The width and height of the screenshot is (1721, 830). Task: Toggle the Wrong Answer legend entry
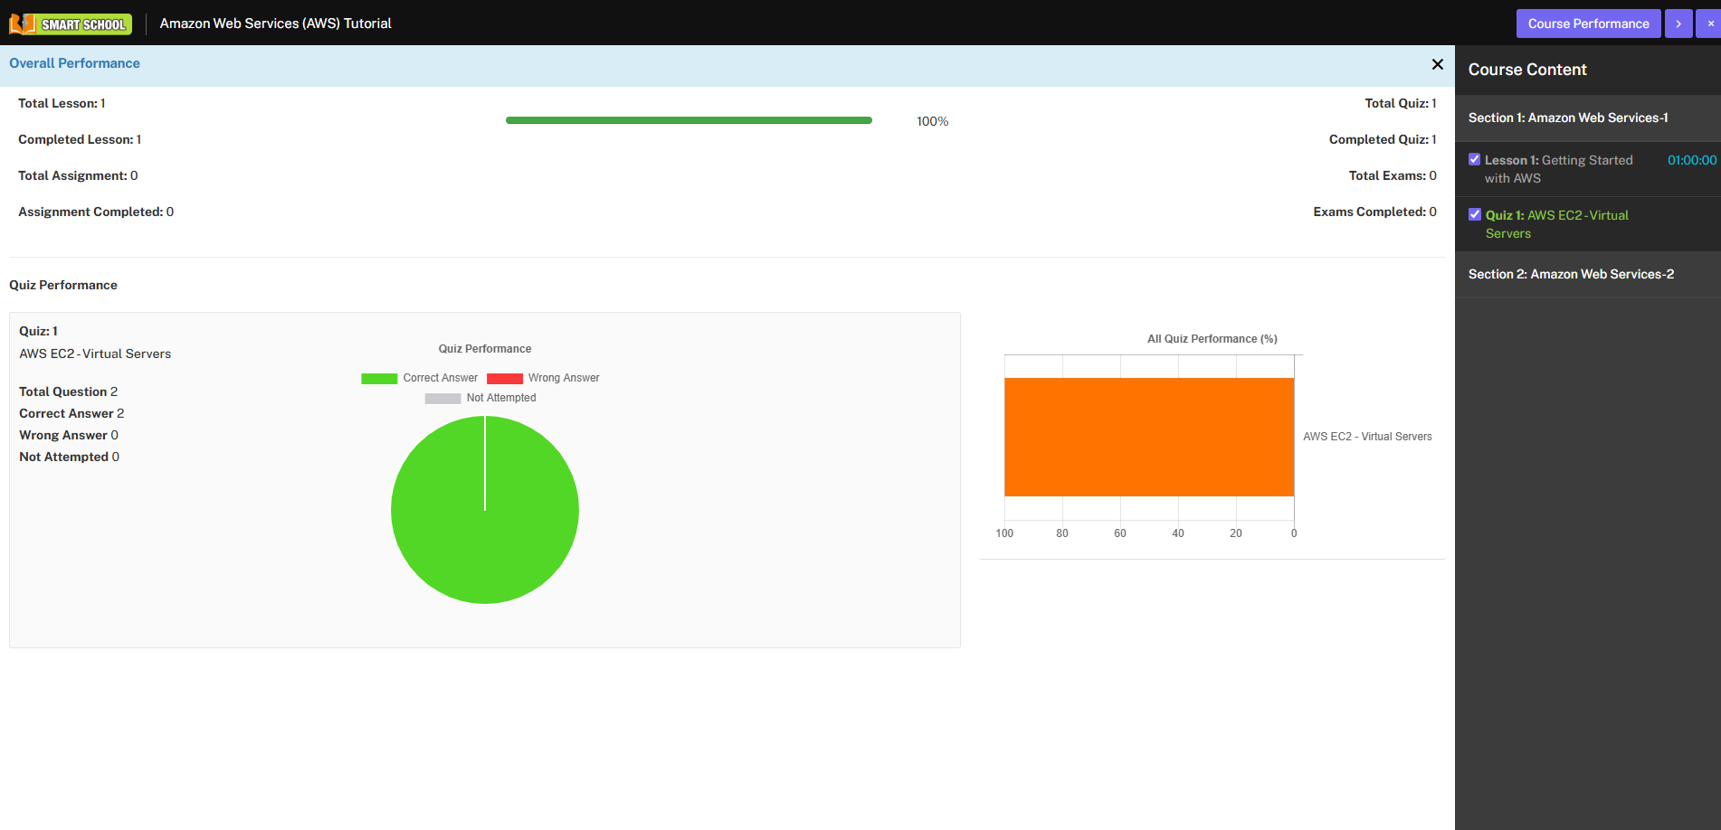tap(543, 378)
